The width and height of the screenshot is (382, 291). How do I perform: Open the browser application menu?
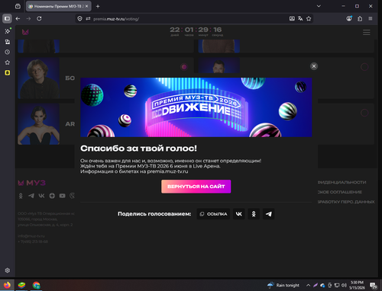[x=371, y=18]
